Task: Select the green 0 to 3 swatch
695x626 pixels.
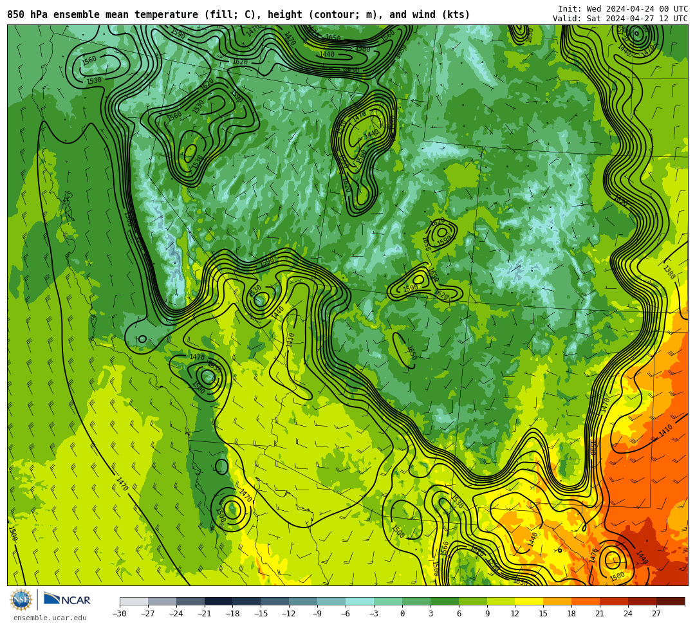Action: 416,601
